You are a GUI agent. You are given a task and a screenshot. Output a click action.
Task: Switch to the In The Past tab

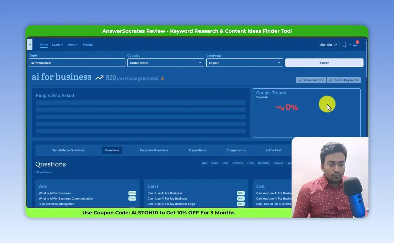click(273, 150)
